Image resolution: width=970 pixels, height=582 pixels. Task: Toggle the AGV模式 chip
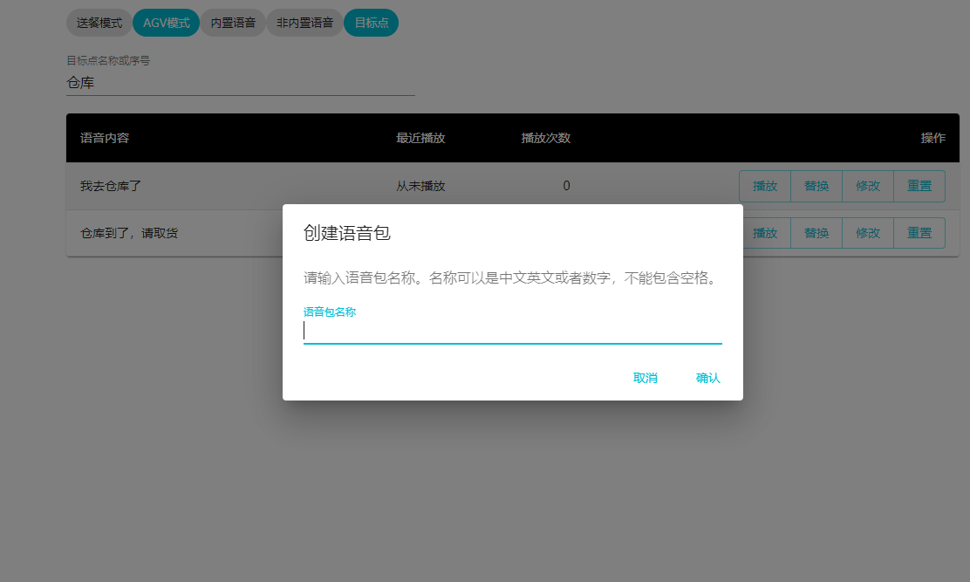coord(166,23)
